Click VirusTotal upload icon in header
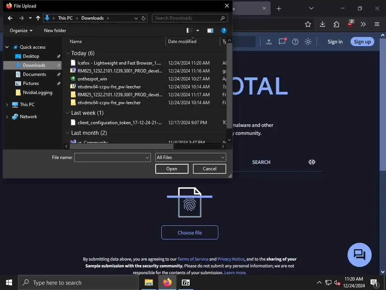This screenshot has width=386, height=290. pyautogui.click(x=269, y=42)
